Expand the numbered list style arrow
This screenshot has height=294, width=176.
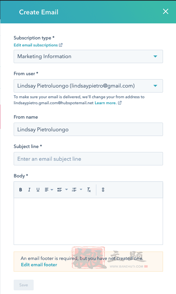[81, 189]
